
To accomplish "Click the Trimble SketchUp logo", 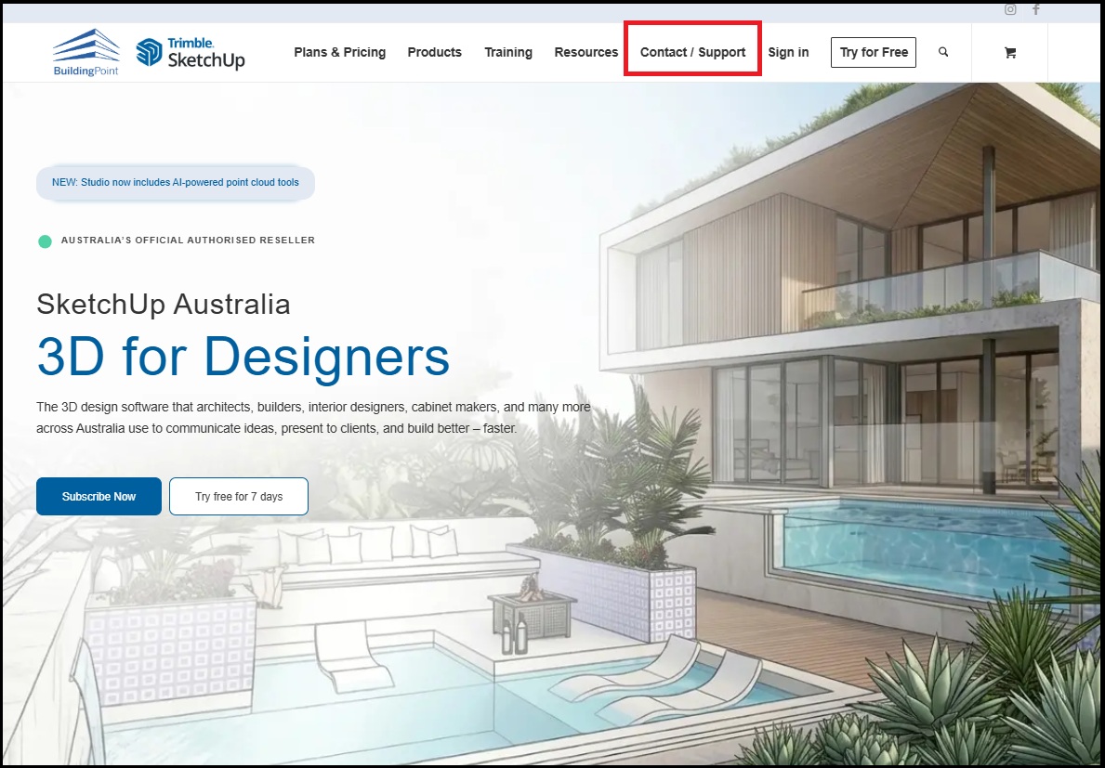I will pos(191,53).
